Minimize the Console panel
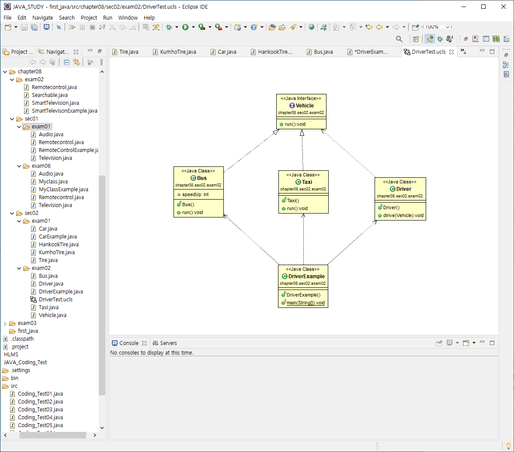514x452 pixels. coord(482,342)
